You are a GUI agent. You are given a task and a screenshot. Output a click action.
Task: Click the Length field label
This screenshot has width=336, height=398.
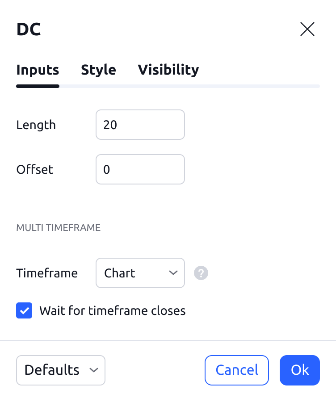pyautogui.click(x=36, y=125)
